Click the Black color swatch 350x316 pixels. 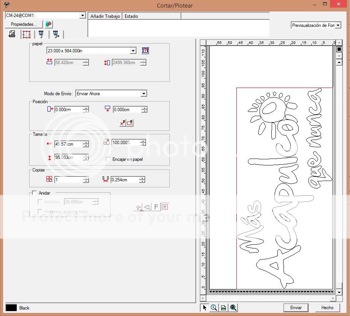11,308
